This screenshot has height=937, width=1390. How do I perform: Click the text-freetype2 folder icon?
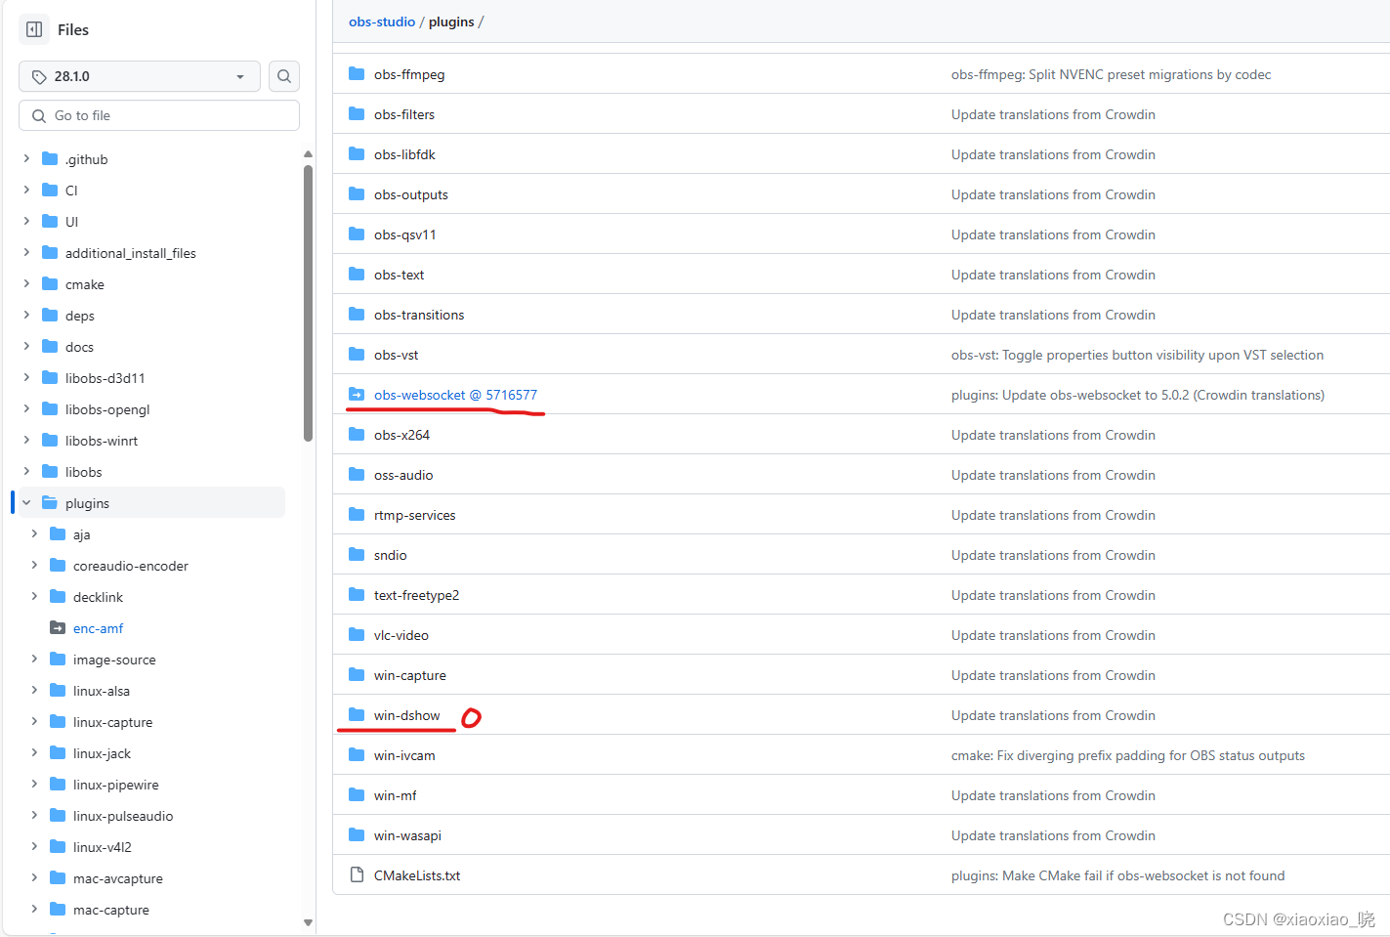[x=357, y=594]
